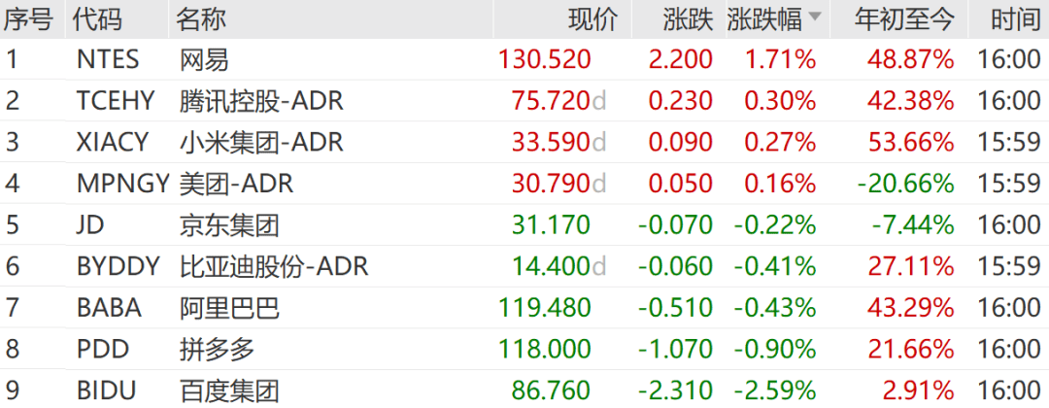Click price 130.520 for 网易
This screenshot has width=1049, height=408.
(545, 60)
